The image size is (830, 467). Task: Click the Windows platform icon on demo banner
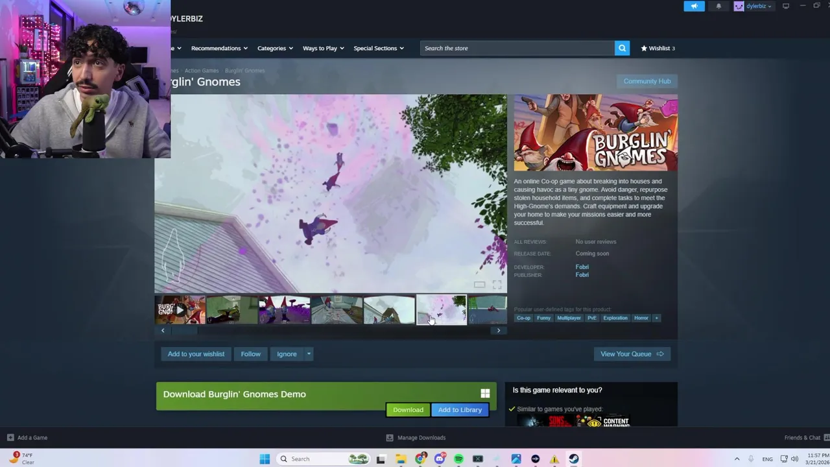[x=485, y=394]
